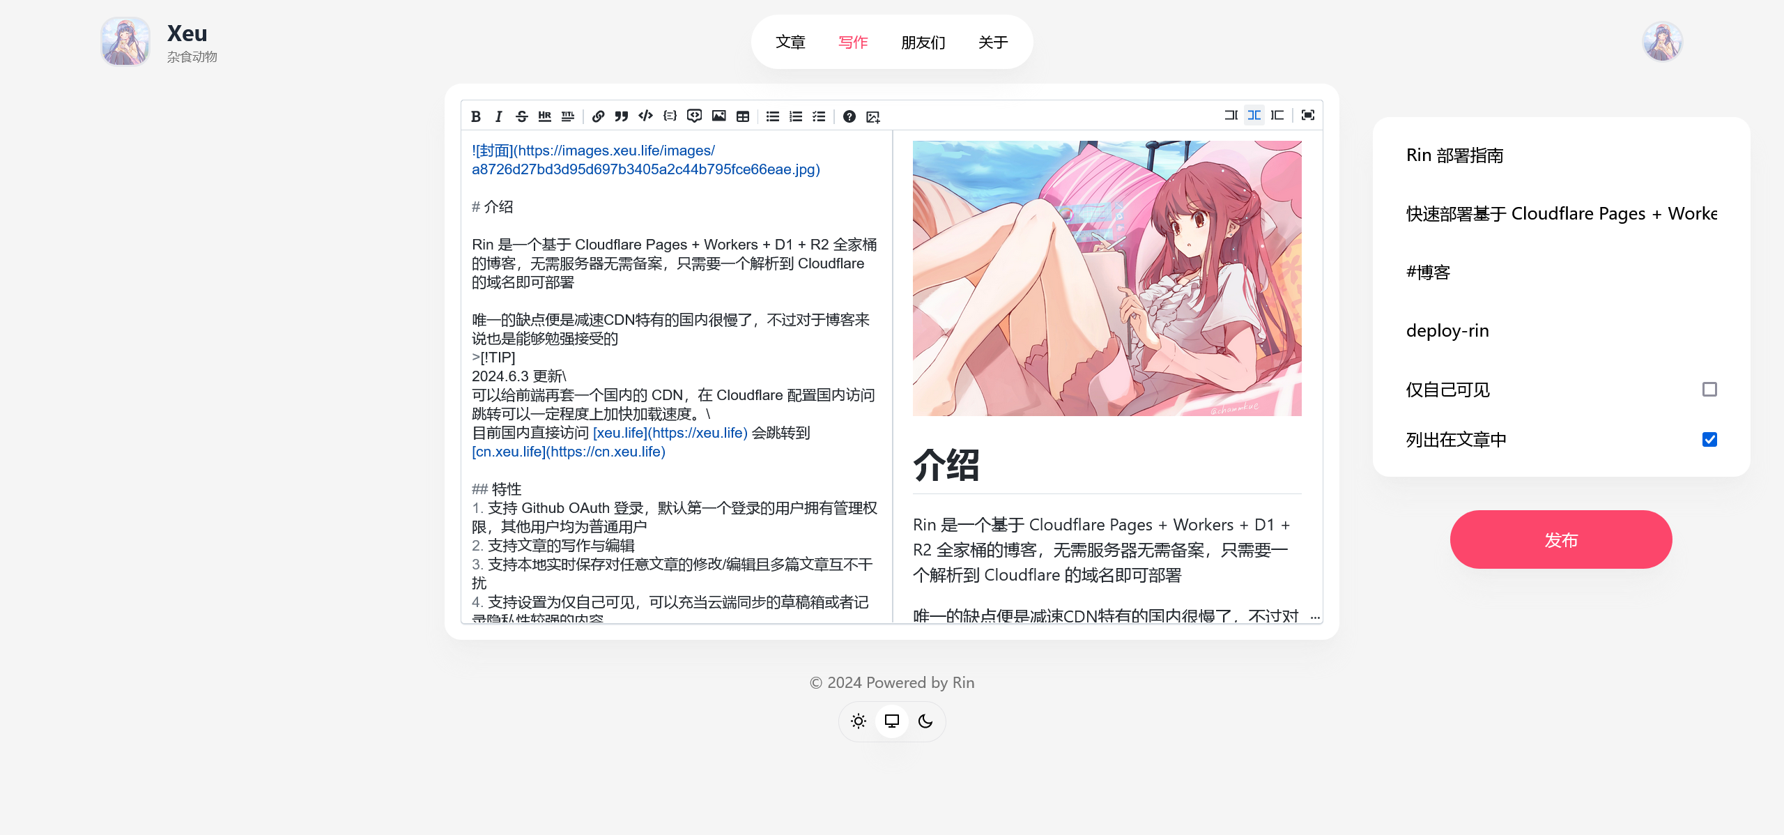Switch to preview-only layout mode
Image resolution: width=1784 pixels, height=835 pixels.
point(1277,115)
